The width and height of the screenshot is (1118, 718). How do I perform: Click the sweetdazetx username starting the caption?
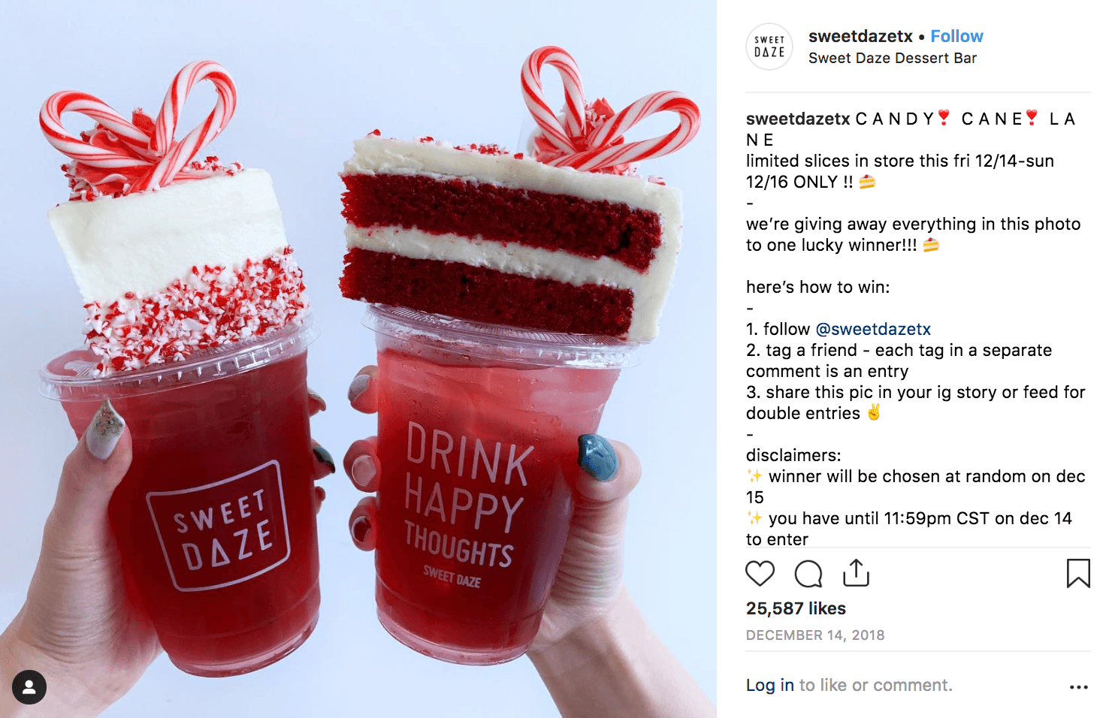[x=798, y=119]
